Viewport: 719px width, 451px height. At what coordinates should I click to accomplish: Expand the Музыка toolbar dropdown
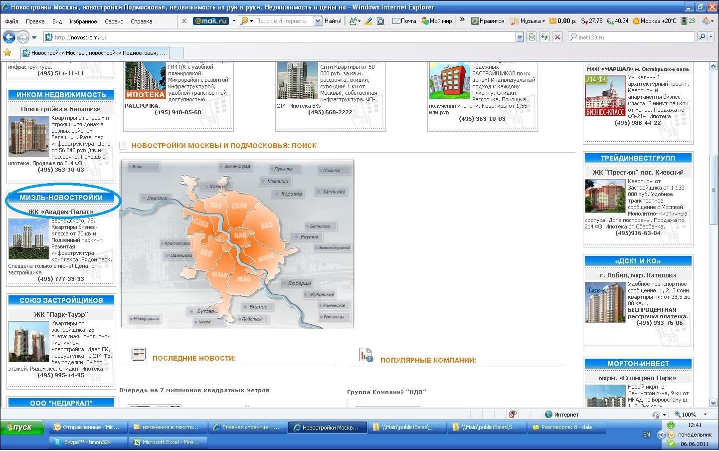pos(543,21)
